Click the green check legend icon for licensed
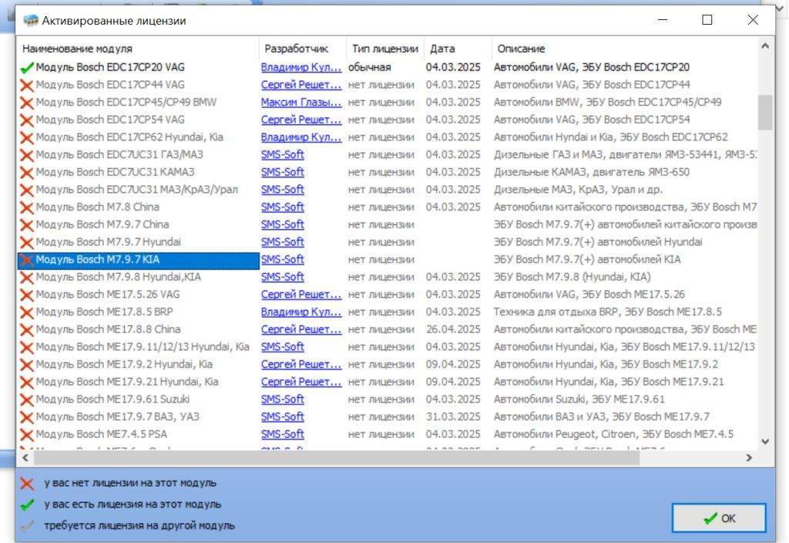 point(27,504)
